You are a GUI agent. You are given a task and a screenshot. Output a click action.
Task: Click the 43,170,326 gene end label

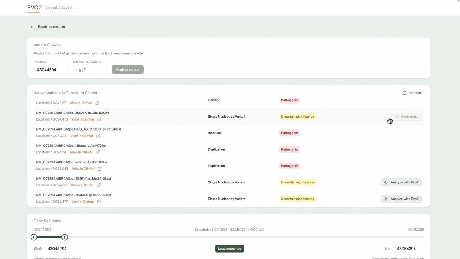click(x=416, y=230)
